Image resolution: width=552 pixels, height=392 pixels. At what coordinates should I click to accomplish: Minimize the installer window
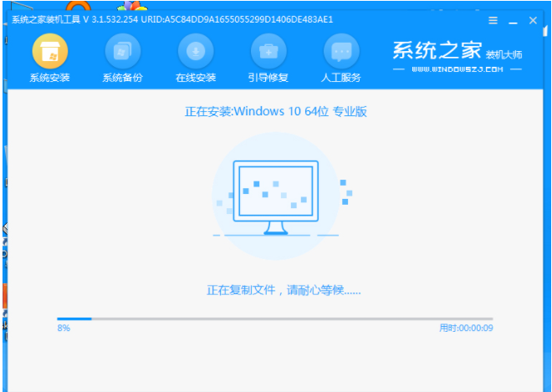[514, 20]
